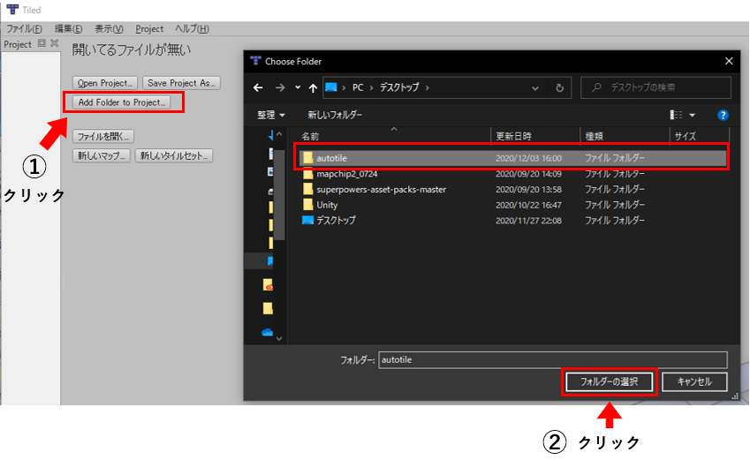
Task: Click the 新しいマップ button
Action: (x=101, y=155)
